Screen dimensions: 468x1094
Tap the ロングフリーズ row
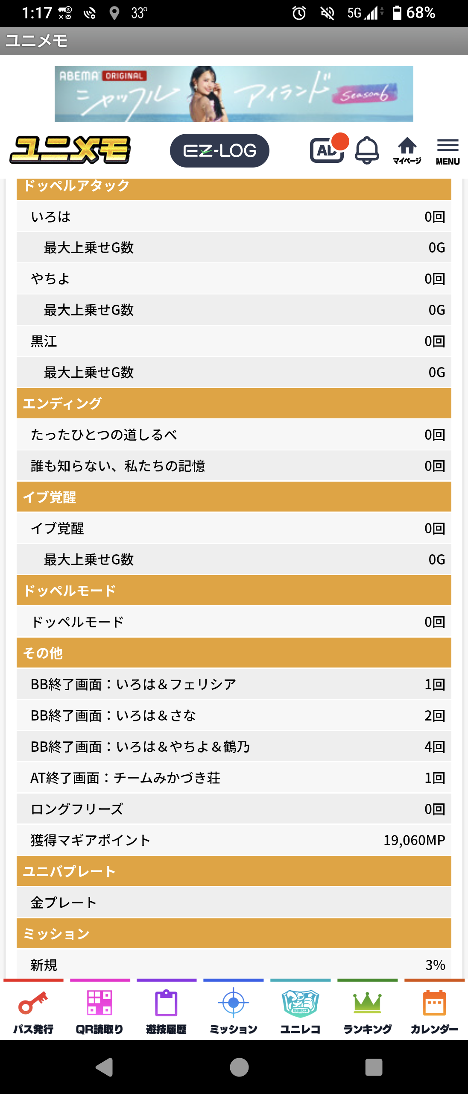[234, 809]
